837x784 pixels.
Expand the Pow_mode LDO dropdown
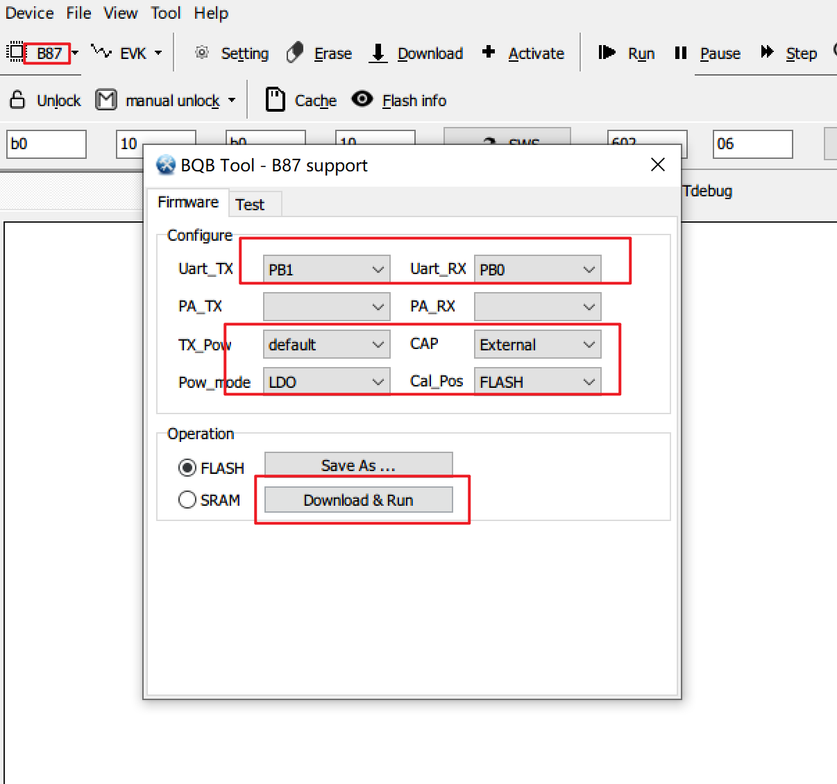(326, 382)
